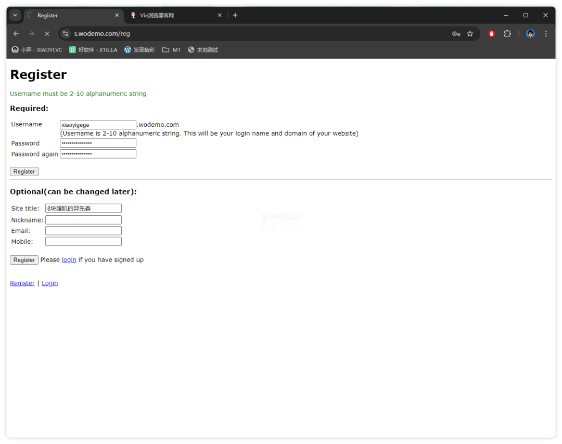Image resolution: width=562 pixels, height=444 pixels.
Task: Click the Username input field
Action: (x=98, y=125)
